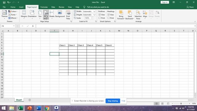Click the zoom out minus button
This screenshot has height=111, width=197.
[172, 104]
